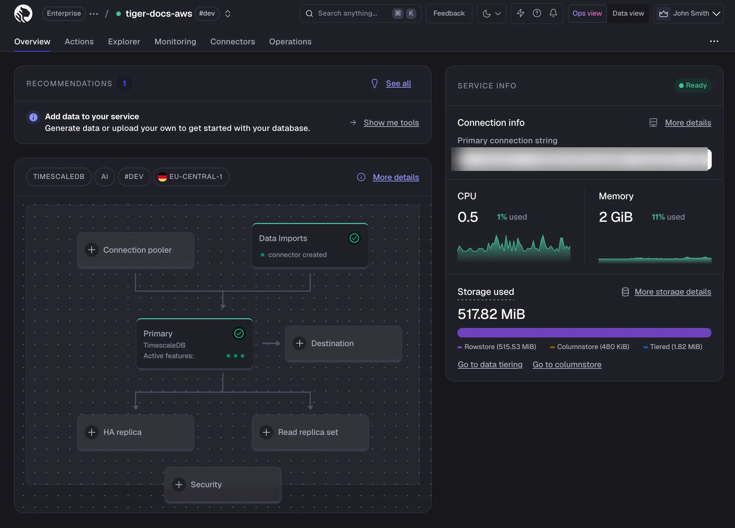Click the Enterprise plan badge
The width and height of the screenshot is (735, 528).
tap(64, 13)
